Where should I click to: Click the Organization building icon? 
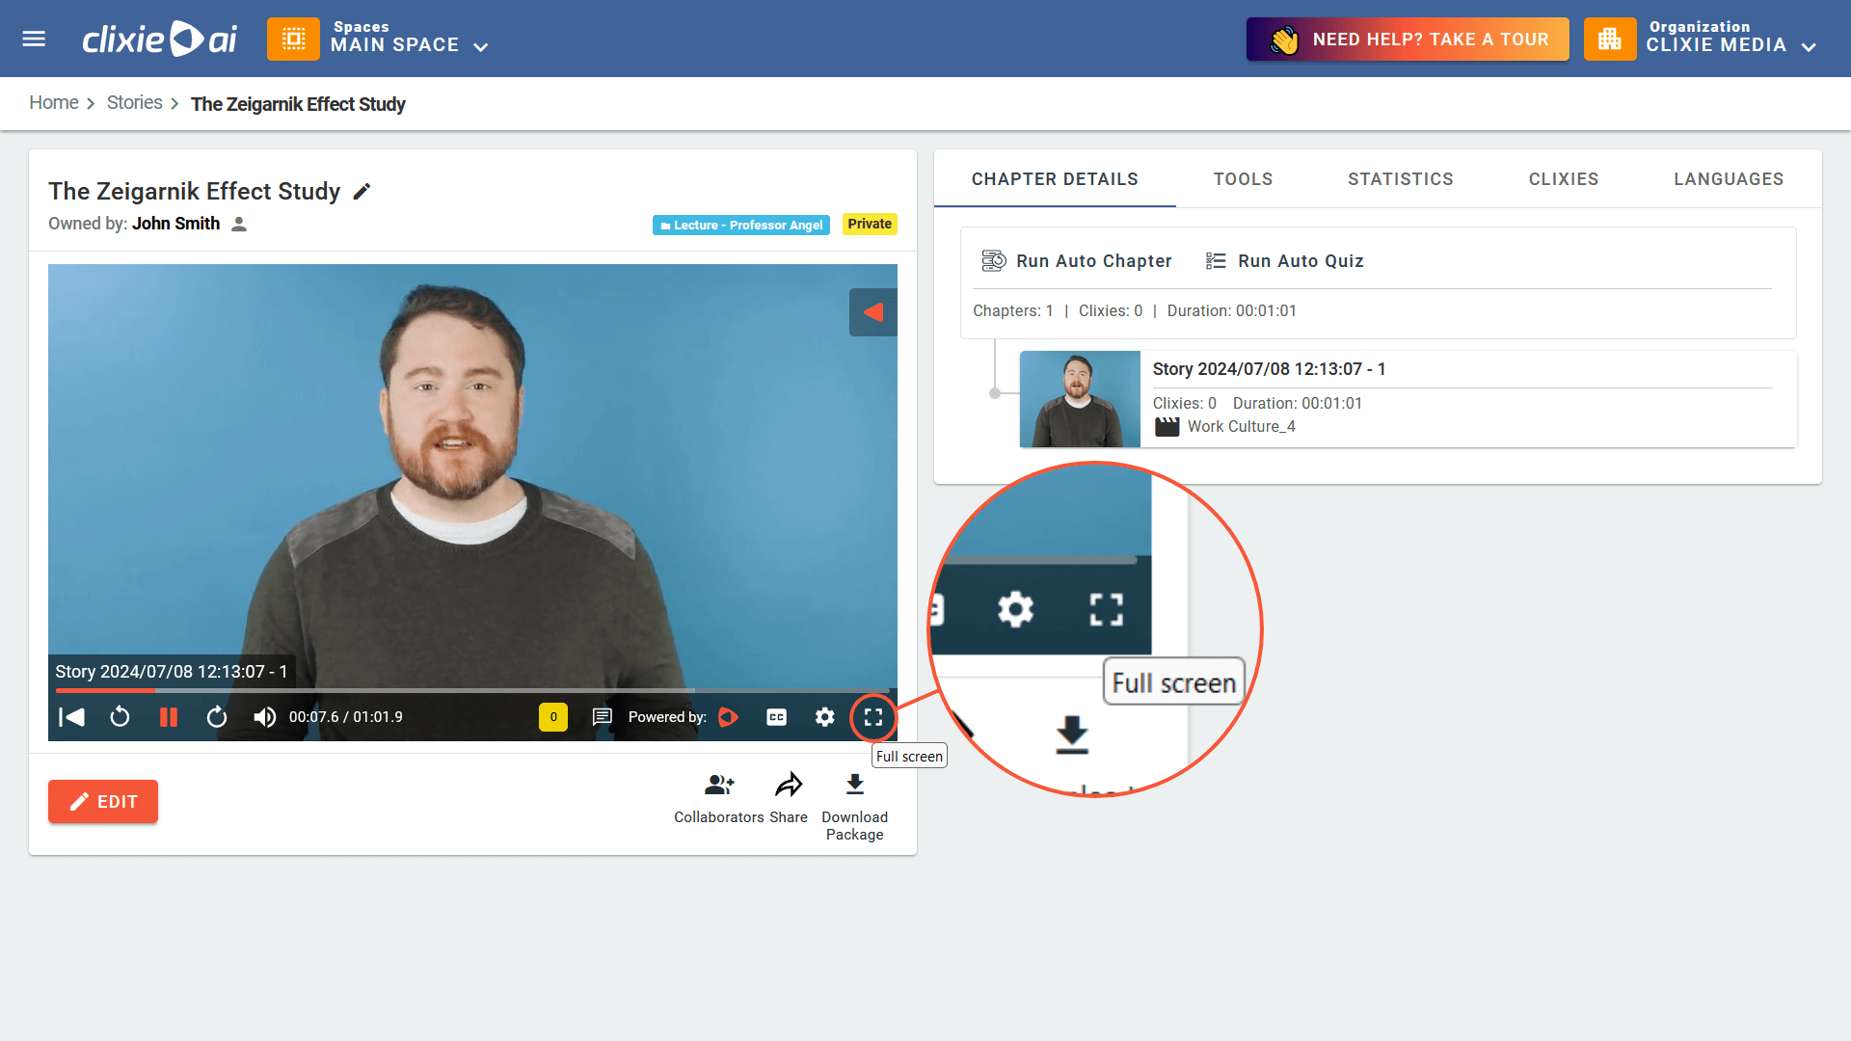pyautogui.click(x=1609, y=39)
